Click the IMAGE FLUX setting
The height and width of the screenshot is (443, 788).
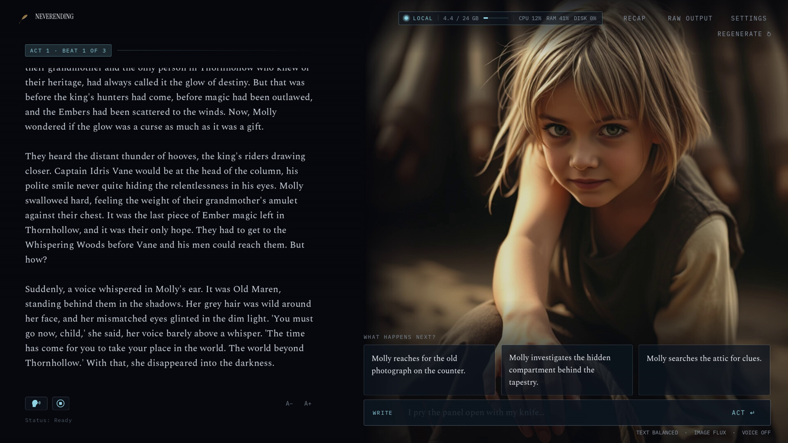coord(710,433)
